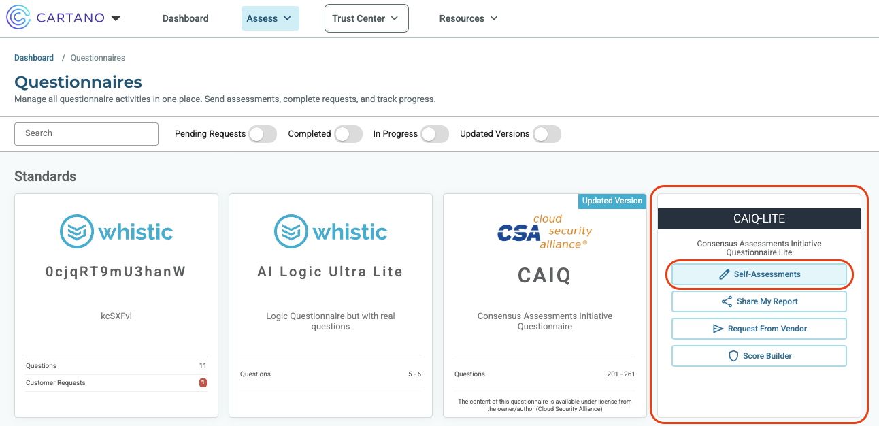Screen dimensions: 879x426
Task: Go to the Dashboard menu item
Action: (185, 18)
